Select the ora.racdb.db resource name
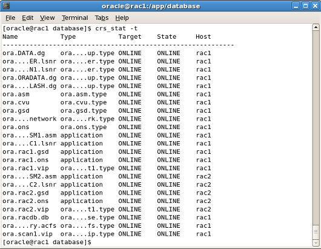 tap(25, 217)
